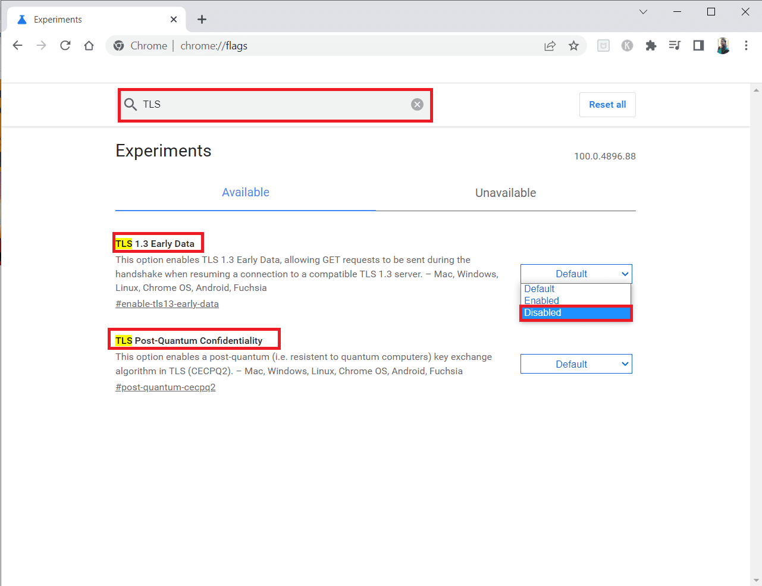
Task: Open the enable-tls13-early-data link
Action: [x=167, y=303]
